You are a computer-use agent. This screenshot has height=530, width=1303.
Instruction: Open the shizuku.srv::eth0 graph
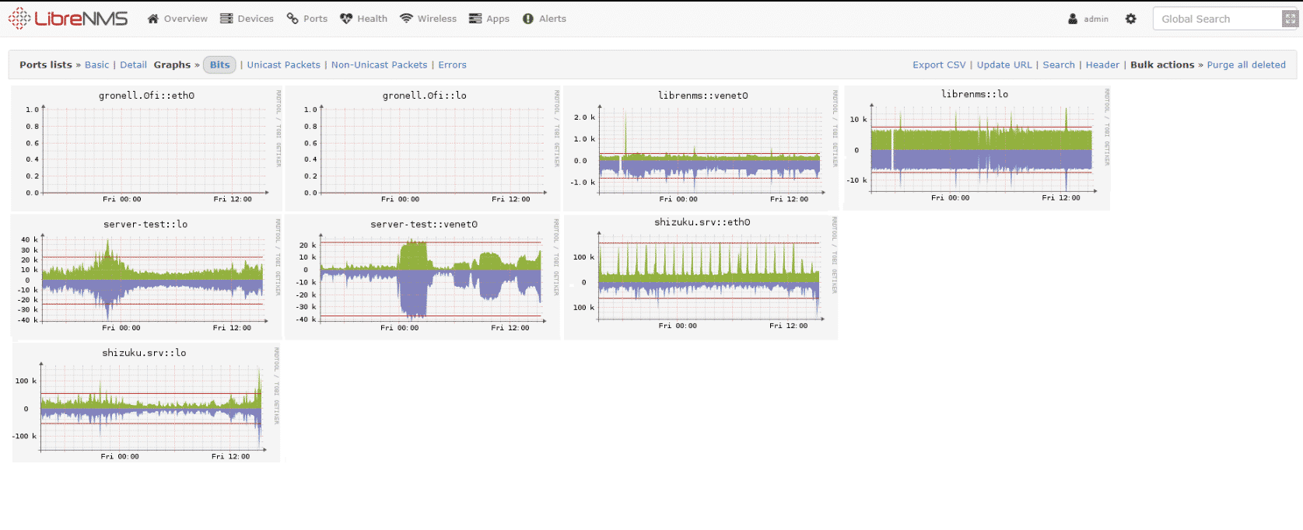click(702, 277)
